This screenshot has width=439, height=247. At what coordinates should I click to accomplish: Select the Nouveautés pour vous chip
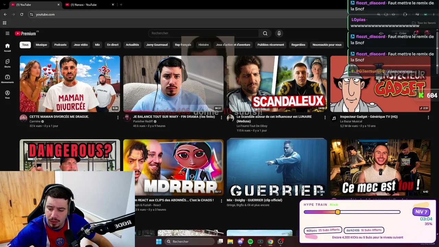327,45
